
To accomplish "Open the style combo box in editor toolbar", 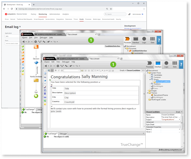I will point(72,70).
